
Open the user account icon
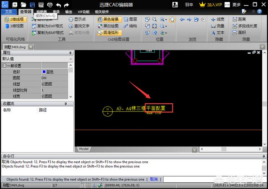175,5
